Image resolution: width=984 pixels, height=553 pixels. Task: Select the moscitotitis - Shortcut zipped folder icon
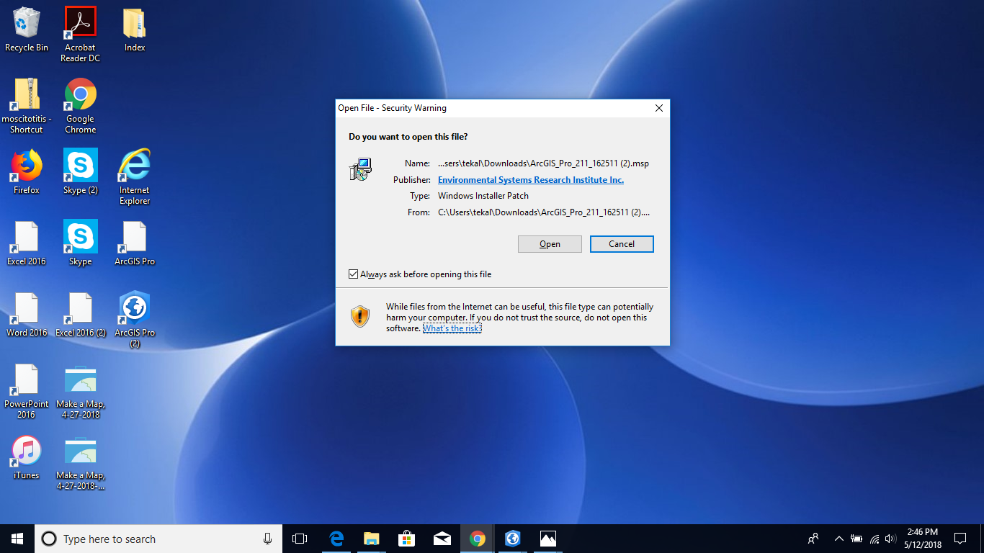[27, 106]
